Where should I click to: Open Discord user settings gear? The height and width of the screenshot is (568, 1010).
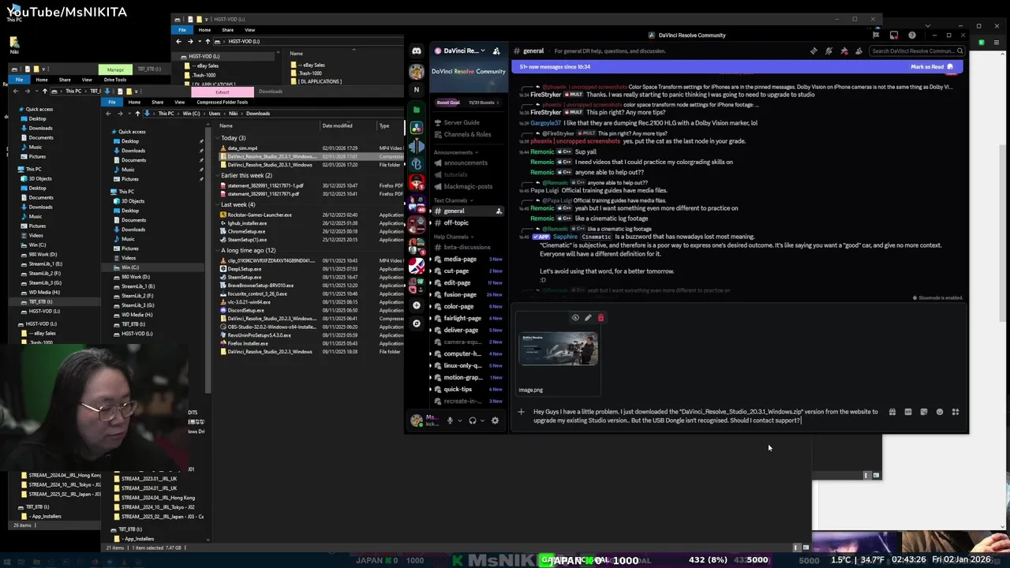(x=495, y=420)
